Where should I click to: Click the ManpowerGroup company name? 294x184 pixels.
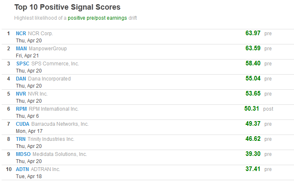pyautogui.click(x=48, y=49)
